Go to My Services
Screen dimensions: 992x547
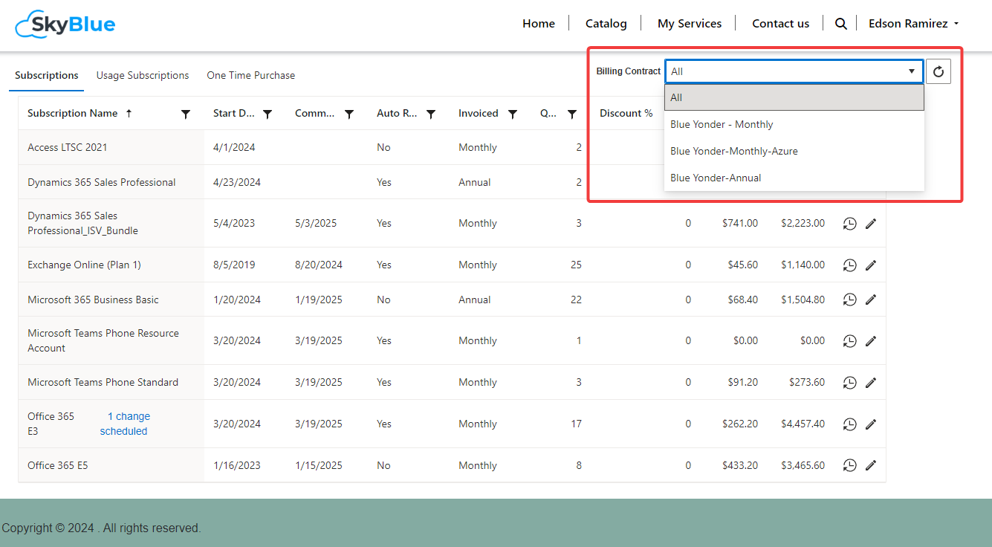click(x=689, y=24)
